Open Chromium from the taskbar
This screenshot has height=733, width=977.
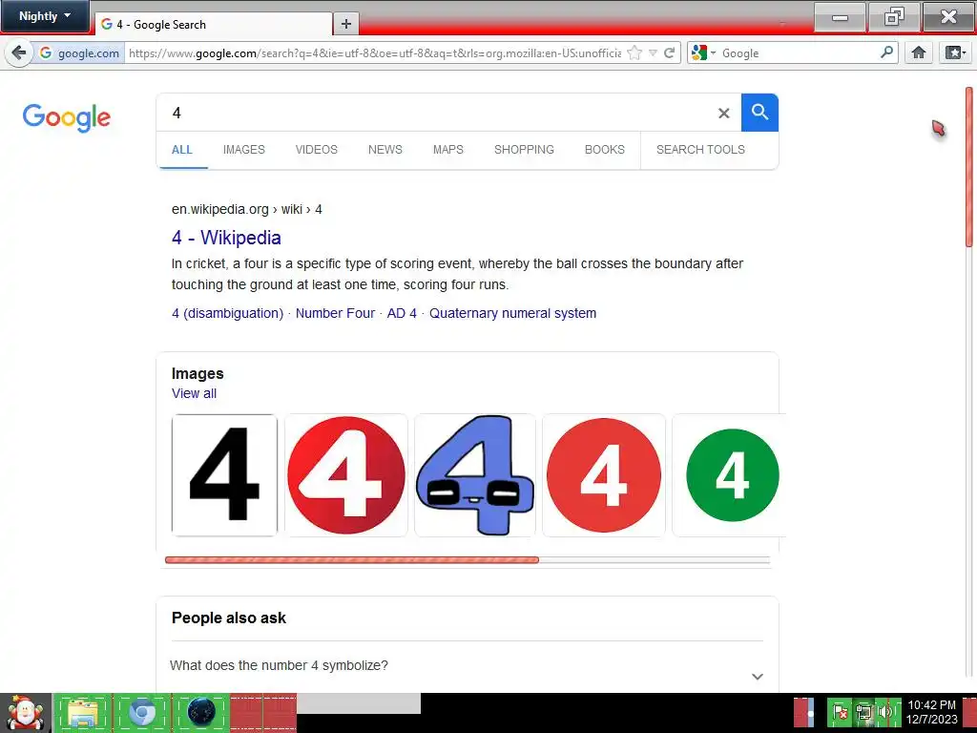click(141, 713)
